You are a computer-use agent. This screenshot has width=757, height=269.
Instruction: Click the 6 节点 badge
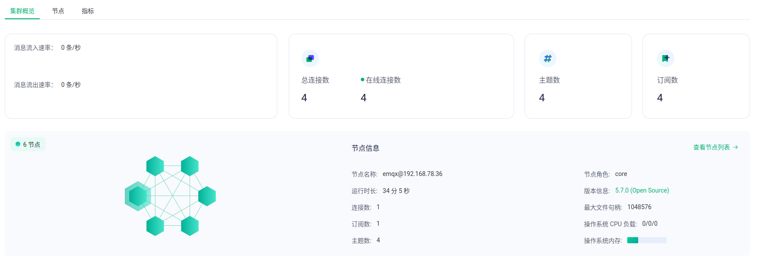tap(28, 144)
